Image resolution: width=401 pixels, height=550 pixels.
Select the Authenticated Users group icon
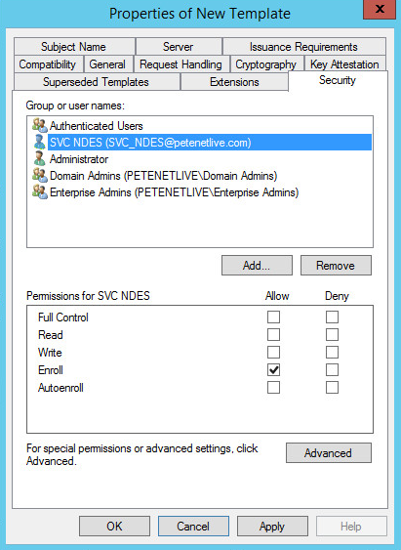click(40, 126)
